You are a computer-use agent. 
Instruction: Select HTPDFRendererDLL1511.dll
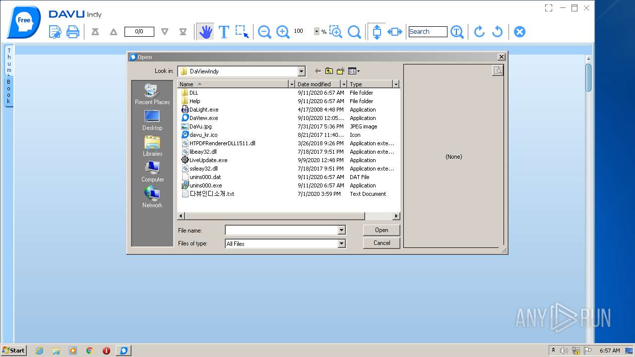point(218,143)
